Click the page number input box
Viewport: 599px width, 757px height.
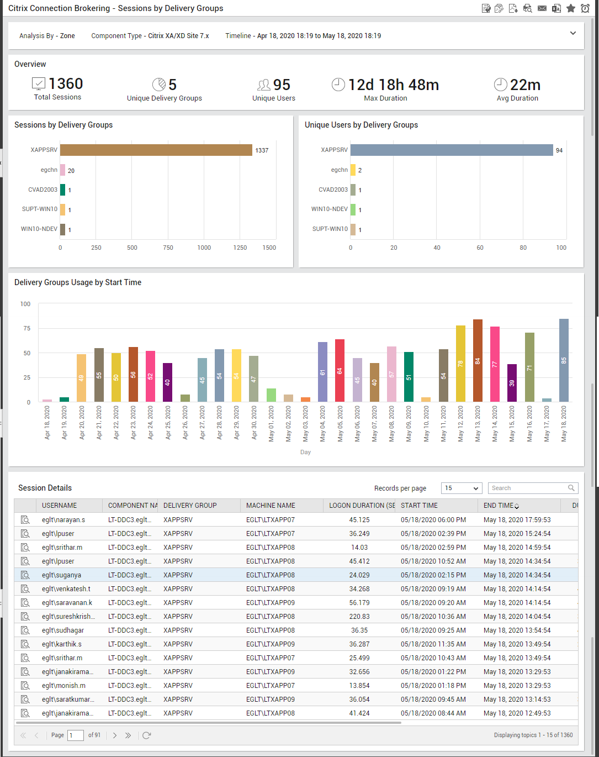click(76, 735)
